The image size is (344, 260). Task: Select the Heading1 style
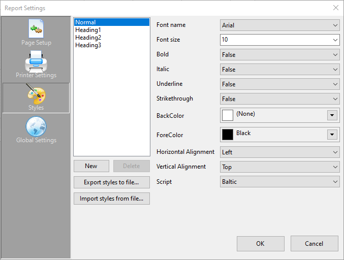pyautogui.click(x=112, y=30)
